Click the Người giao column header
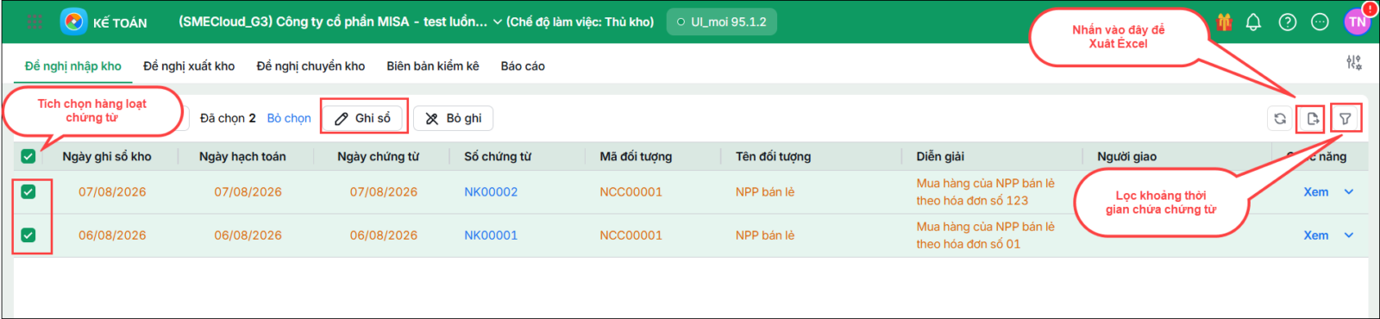The image size is (1380, 319). tap(1126, 157)
